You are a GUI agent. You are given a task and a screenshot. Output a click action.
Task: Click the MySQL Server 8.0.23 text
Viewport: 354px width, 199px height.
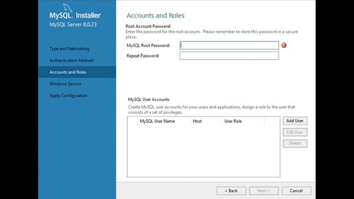click(x=73, y=24)
